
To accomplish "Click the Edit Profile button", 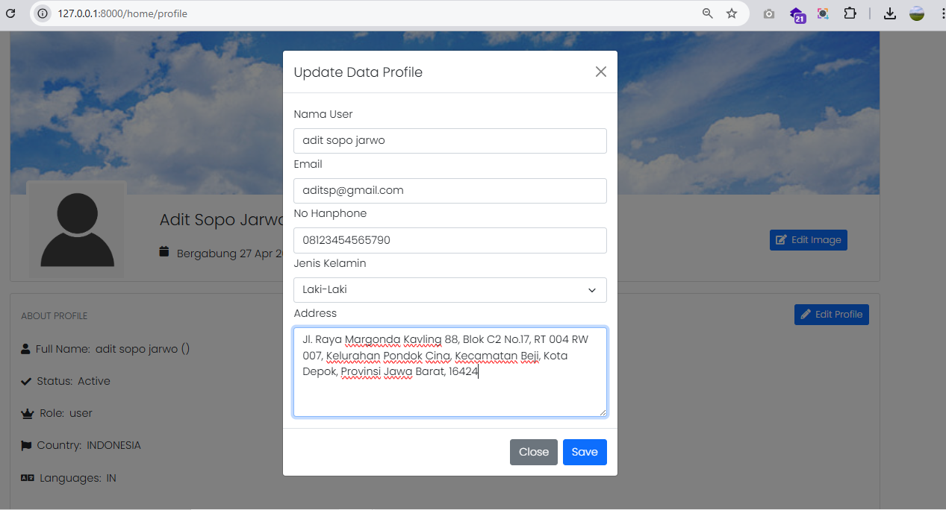I will (x=831, y=315).
